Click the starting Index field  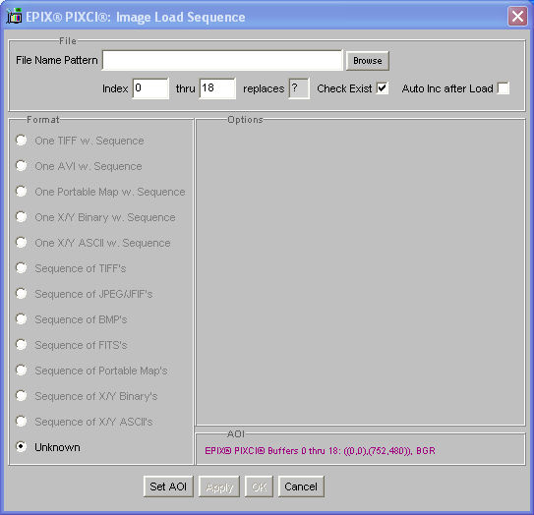(x=150, y=88)
